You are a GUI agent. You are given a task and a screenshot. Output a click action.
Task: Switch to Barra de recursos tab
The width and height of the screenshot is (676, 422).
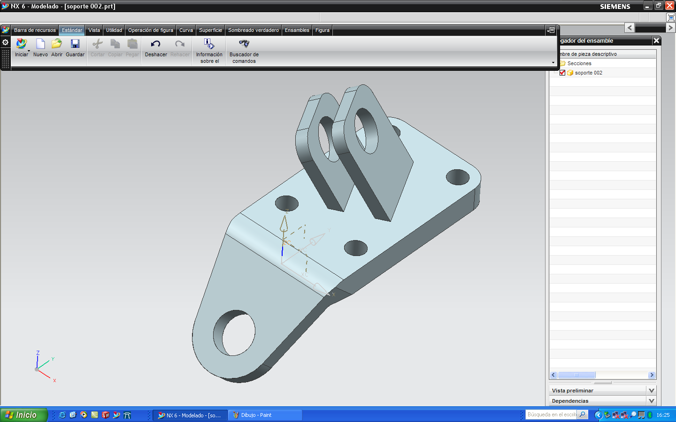pyautogui.click(x=35, y=30)
